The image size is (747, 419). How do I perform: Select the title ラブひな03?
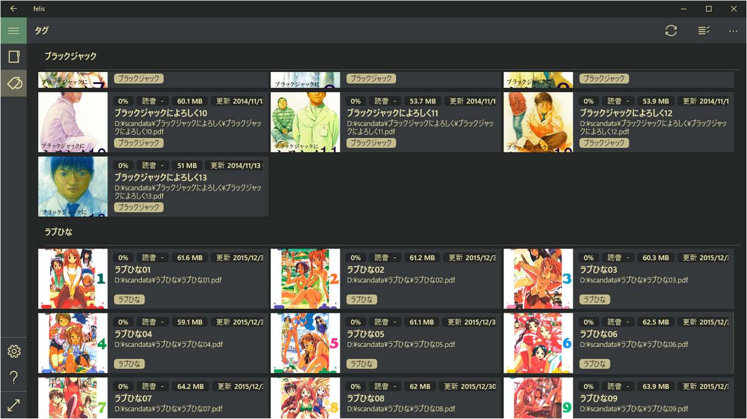tap(599, 270)
